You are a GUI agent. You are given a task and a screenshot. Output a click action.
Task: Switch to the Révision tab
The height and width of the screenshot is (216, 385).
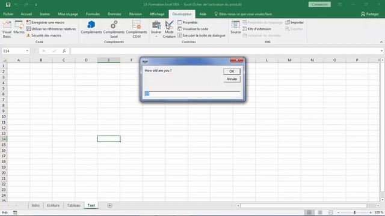135,14
